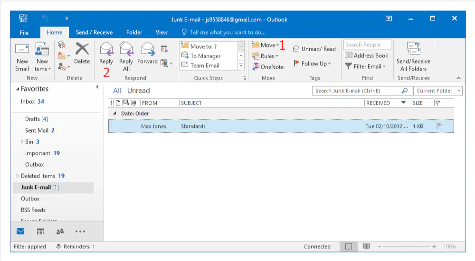Flag the Max Jones message
Viewport: 475px width, 261px height.
click(x=439, y=126)
